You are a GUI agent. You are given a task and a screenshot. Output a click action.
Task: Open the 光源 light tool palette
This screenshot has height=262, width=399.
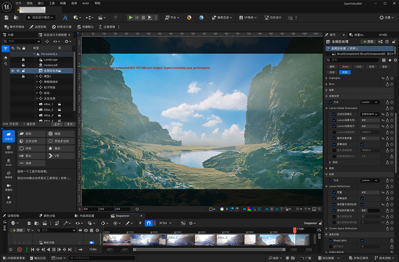coord(9,200)
